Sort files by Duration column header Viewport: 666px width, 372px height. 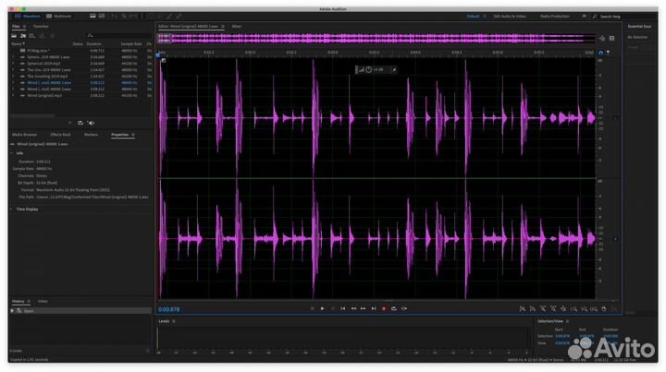coord(93,43)
